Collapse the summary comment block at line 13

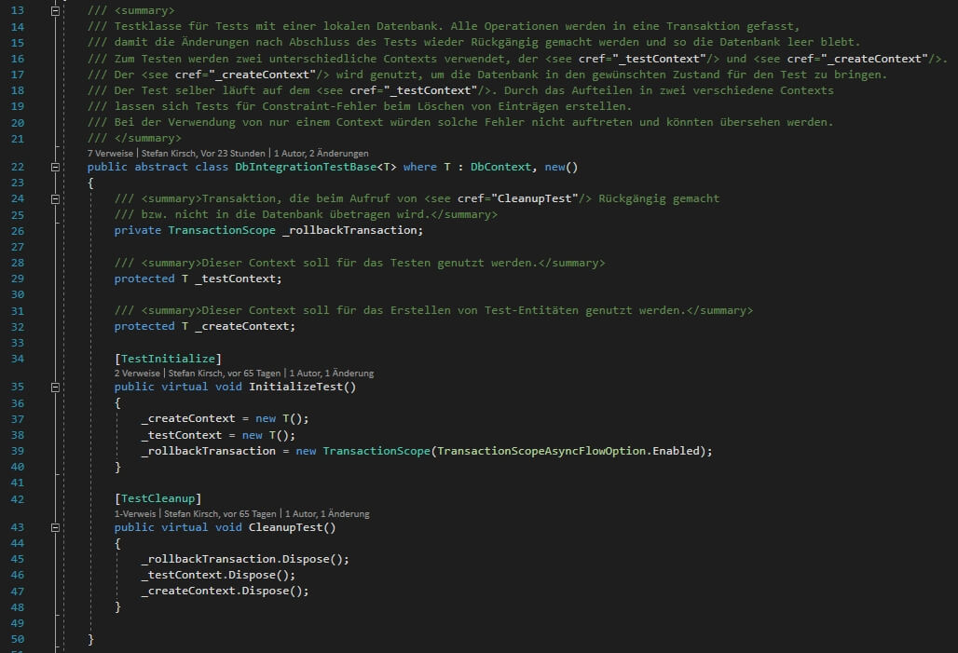[x=55, y=11]
